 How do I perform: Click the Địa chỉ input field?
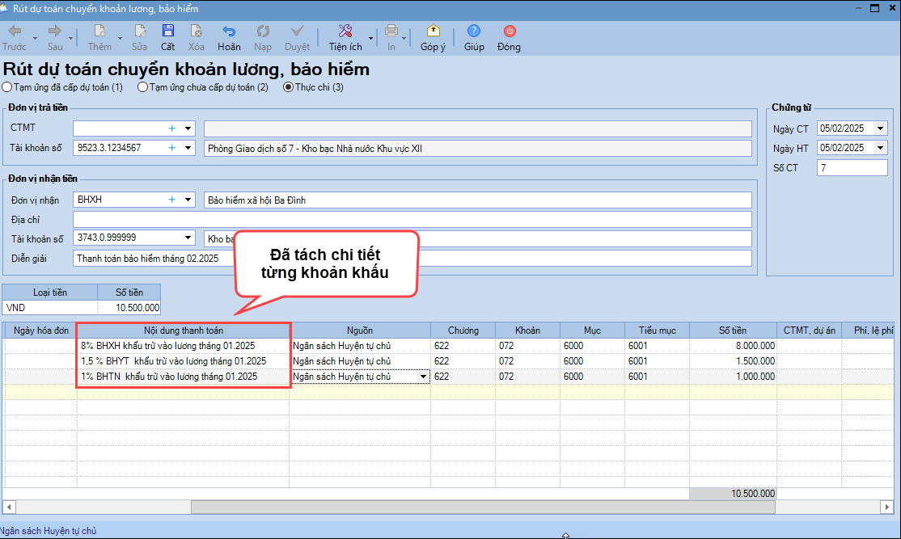coord(412,219)
